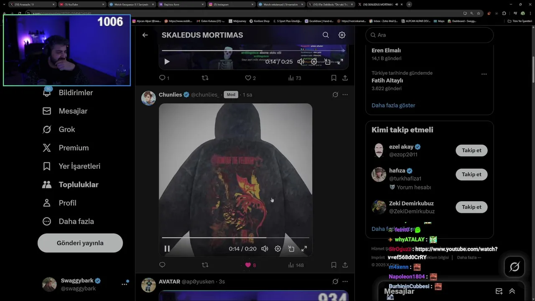The image size is (535, 301).
Task: Follow Zeki Demirkubuz with Takip et
Action: pyautogui.click(x=471, y=207)
